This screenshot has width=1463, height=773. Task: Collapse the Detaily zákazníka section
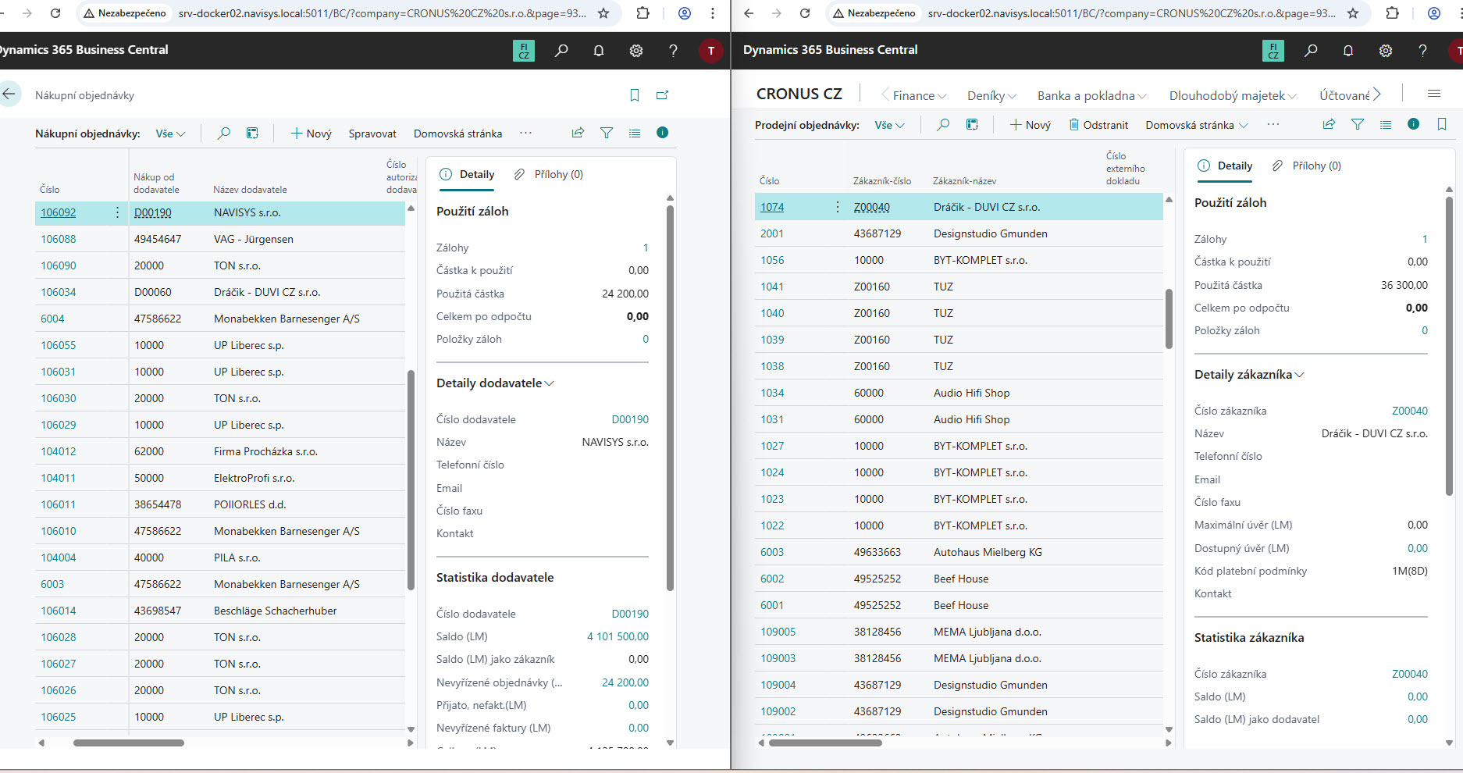click(1249, 375)
